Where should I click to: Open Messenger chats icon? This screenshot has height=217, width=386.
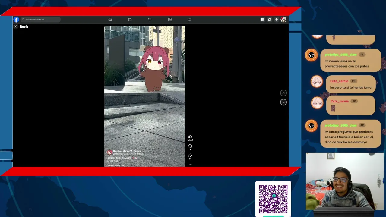click(270, 20)
